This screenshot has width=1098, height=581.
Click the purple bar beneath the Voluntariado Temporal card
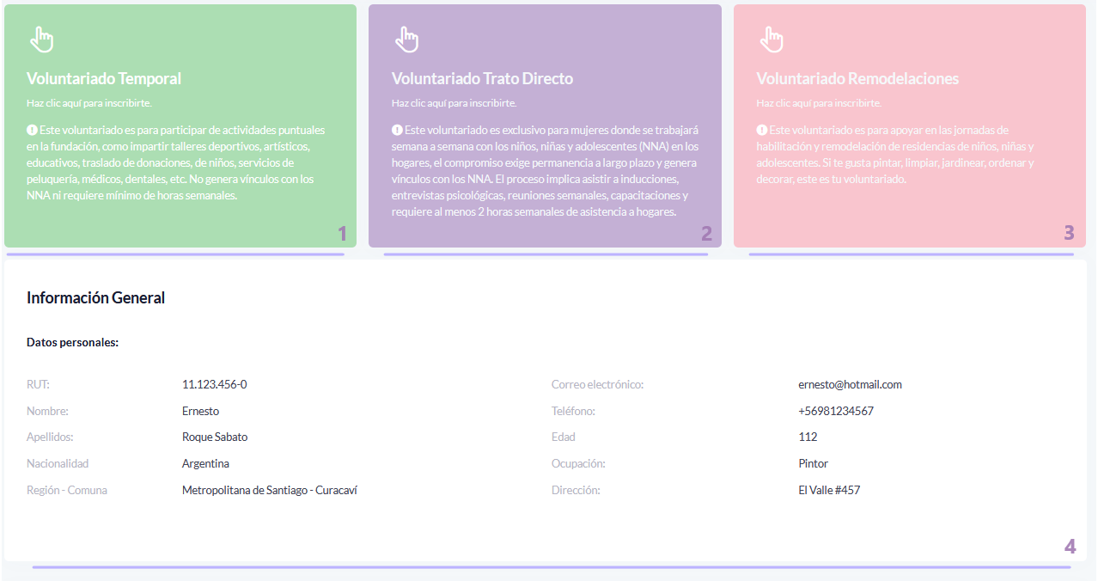[175, 254]
